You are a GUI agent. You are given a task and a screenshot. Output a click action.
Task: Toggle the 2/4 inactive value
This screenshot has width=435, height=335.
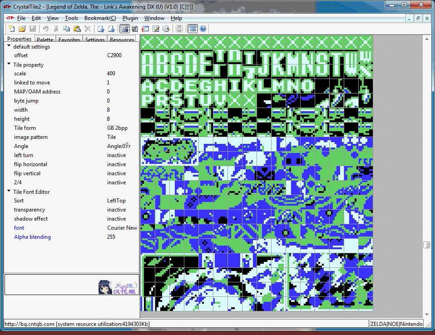pos(117,182)
